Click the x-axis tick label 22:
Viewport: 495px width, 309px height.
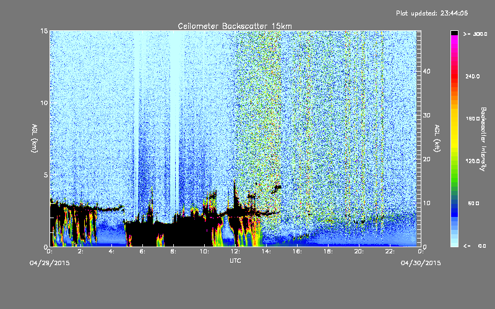pyautogui.click(x=390, y=252)
